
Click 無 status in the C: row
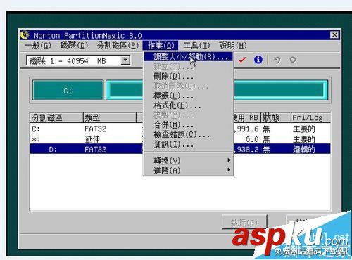[x=266, y=129]
